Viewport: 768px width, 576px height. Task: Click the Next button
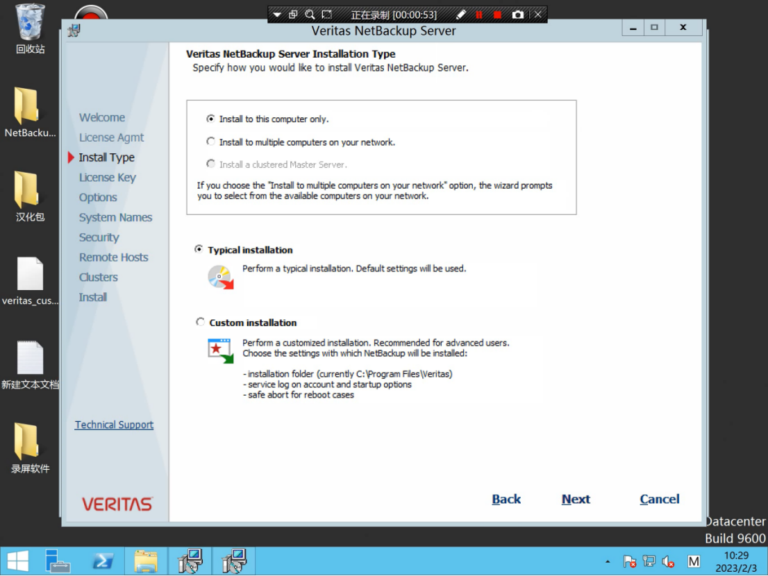[576, 499]
